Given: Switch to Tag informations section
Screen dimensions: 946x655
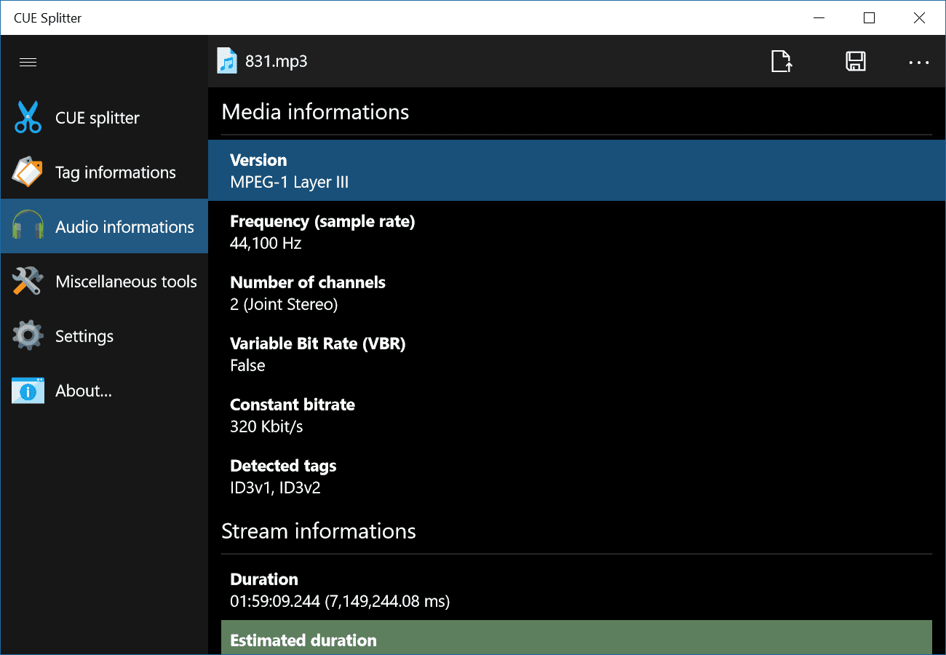Looking at the screenshot, I should coord(116,172).
